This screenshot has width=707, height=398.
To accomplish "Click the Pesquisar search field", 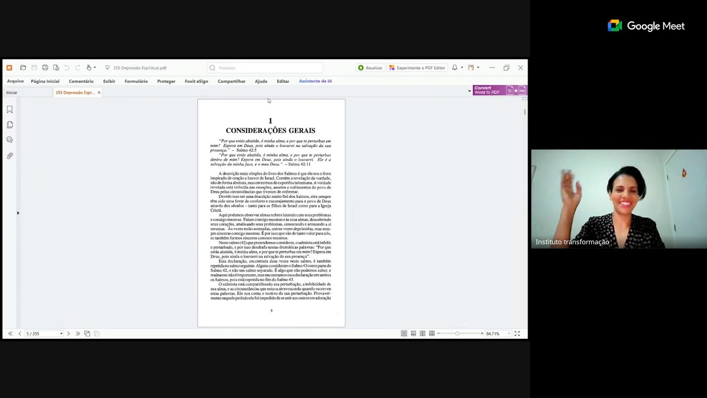I will click(x=265, y=67).
